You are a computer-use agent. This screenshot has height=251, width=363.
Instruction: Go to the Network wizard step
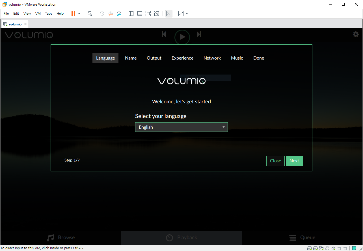212,58
